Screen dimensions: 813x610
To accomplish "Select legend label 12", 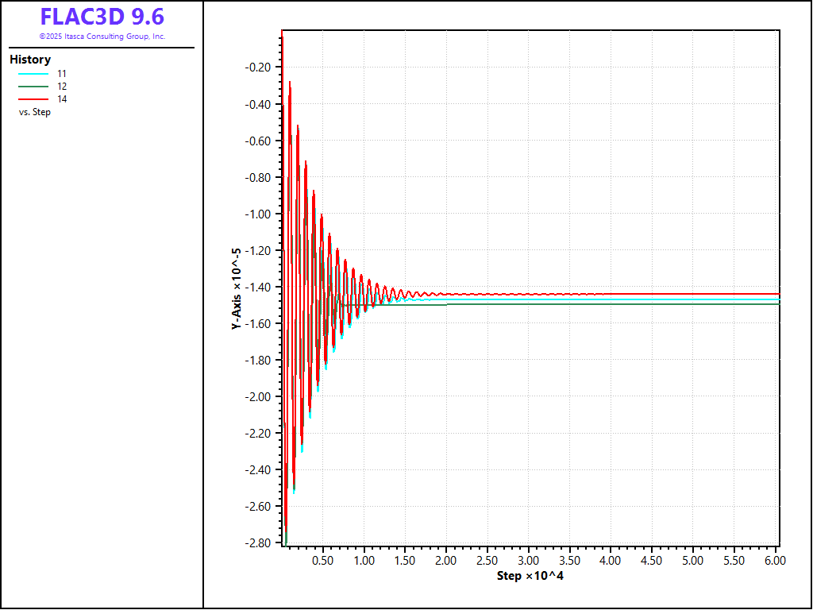I will (x=62, y=87).
